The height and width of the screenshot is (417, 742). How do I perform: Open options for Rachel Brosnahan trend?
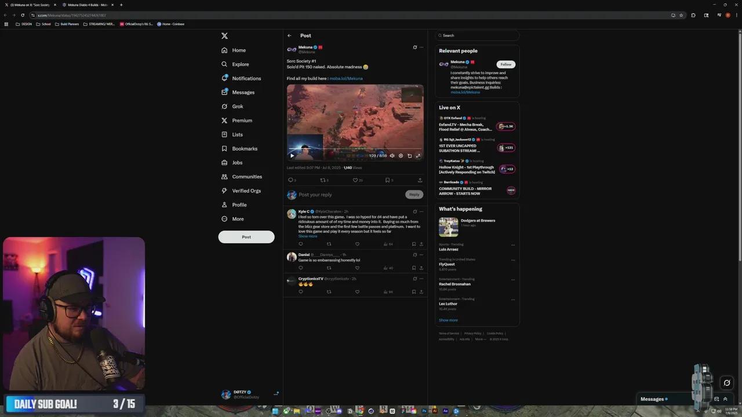(513, 280)
